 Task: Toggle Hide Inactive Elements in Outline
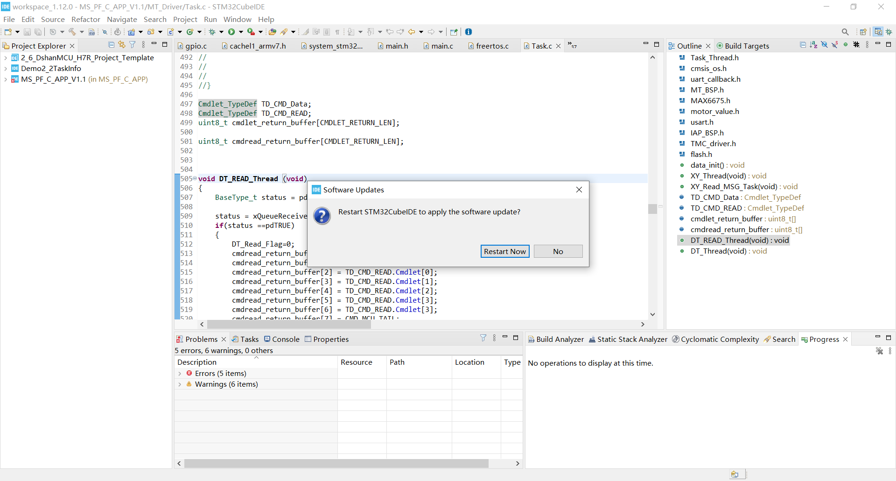pos(856,45)
